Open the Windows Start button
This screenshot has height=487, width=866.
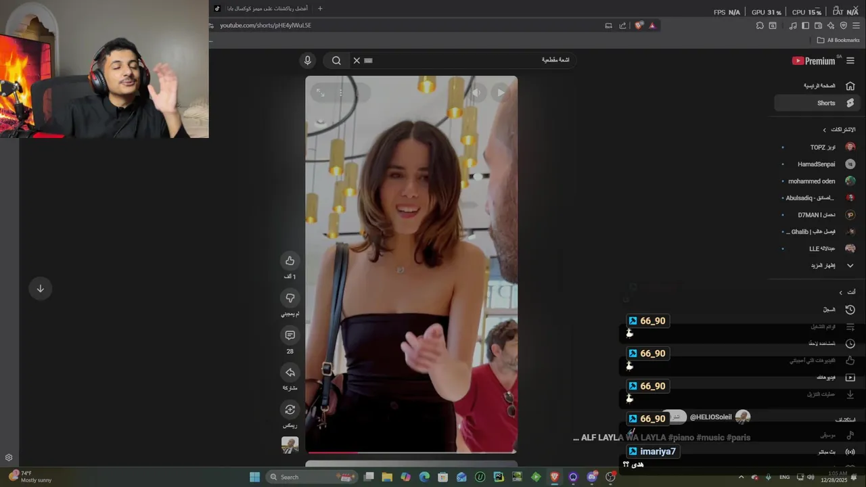(254, 477)
